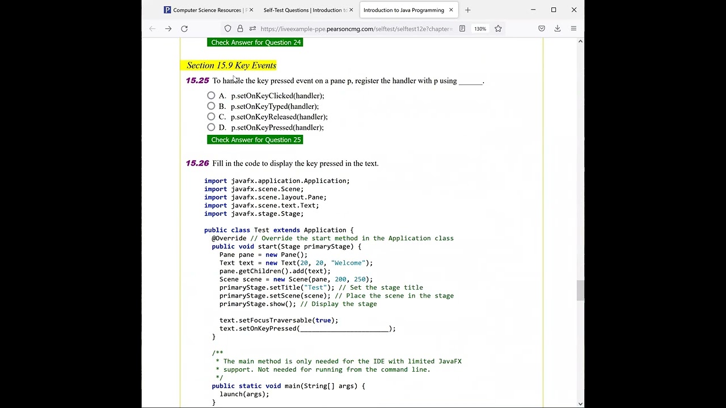Click the launch(args) line
This screenshot has width=726, height=408.
(244, 394)
